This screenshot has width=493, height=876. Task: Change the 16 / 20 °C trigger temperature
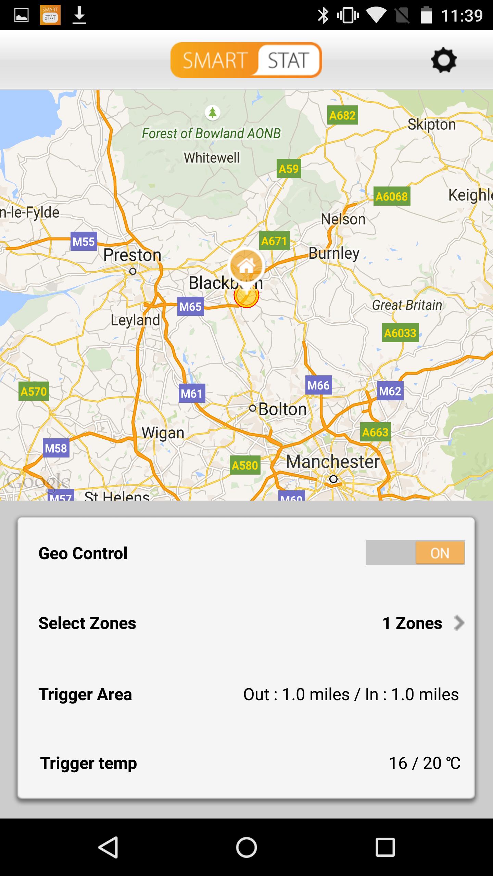click(425, 763)
